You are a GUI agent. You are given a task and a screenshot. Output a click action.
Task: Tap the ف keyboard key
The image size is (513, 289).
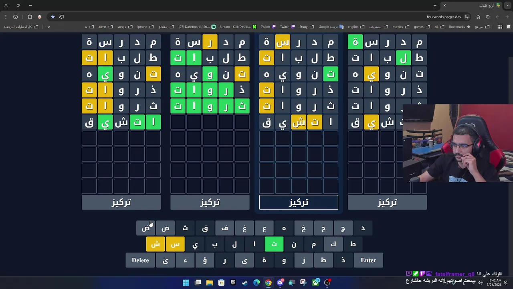tap(225, 228)
